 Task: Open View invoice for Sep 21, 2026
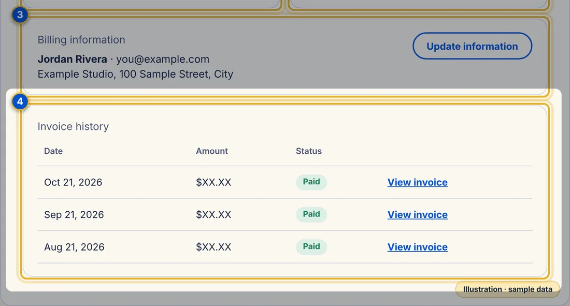(x=417, y=214)
